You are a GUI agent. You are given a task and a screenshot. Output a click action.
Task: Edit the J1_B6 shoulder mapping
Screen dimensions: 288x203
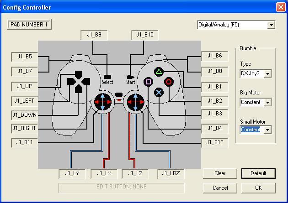(x=215, y=56)
